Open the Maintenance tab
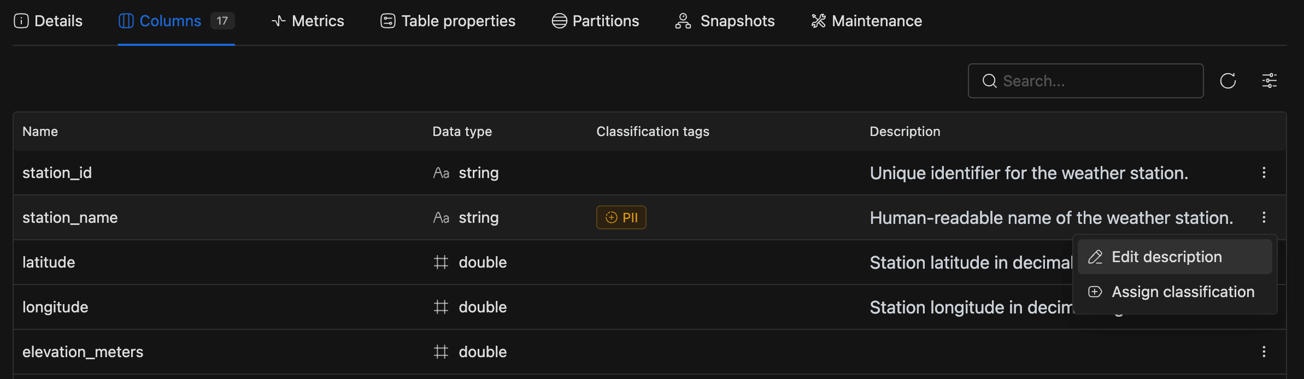Image resolution: width=1304 pixels, height=379 pixels. [867, 21]
